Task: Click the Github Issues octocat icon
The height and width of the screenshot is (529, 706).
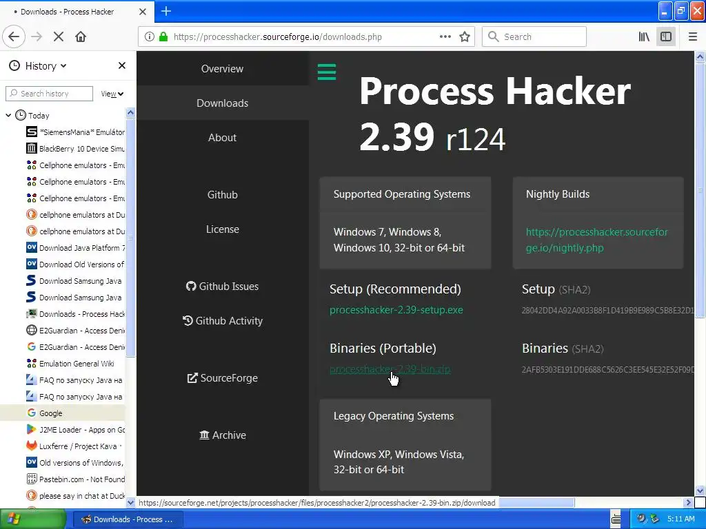Action: click(x=191, y=286)
